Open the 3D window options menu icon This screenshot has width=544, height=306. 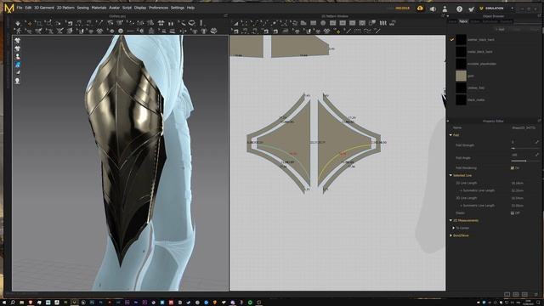click(225, 16)
